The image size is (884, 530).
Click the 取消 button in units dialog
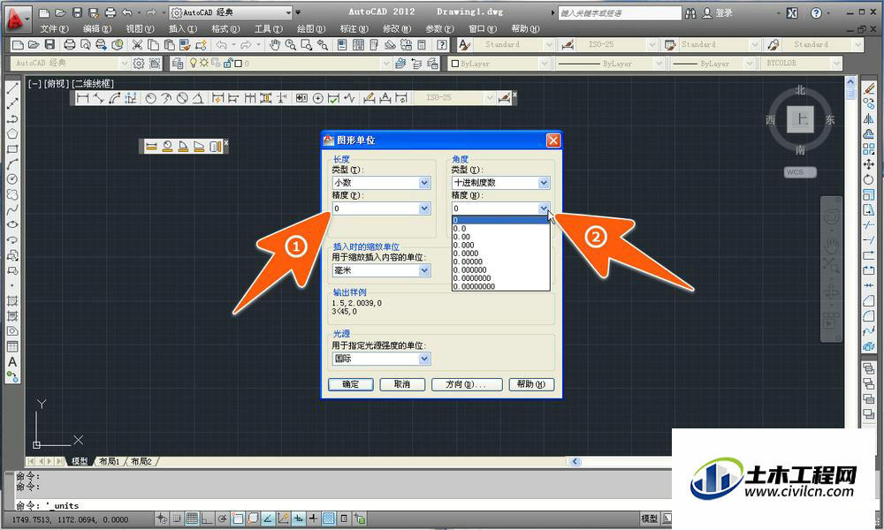tap(402, 384)
